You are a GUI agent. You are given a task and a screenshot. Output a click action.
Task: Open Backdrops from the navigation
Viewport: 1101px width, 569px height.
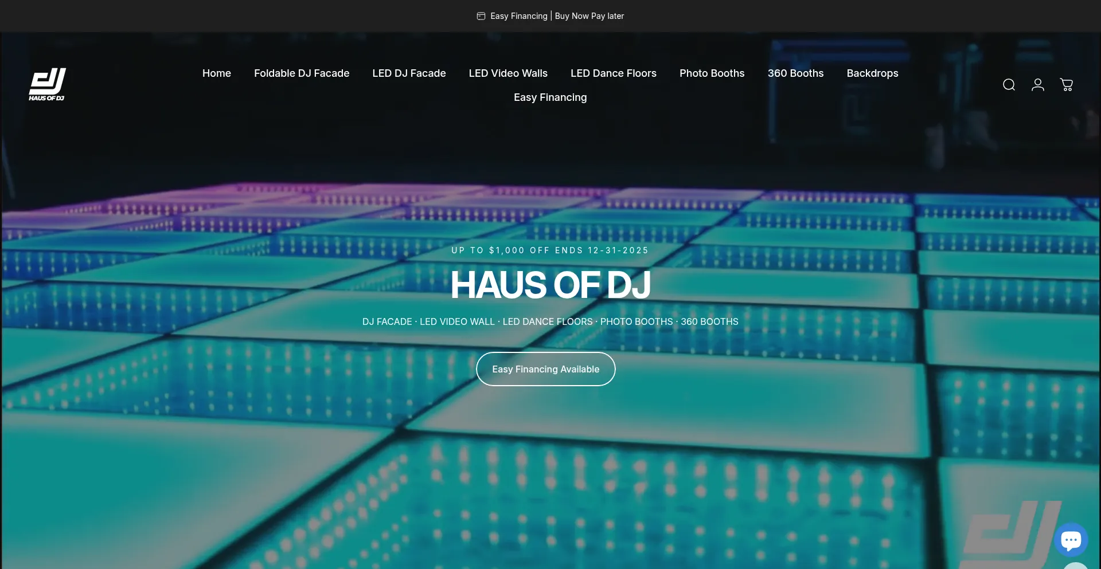coord(872,73)
